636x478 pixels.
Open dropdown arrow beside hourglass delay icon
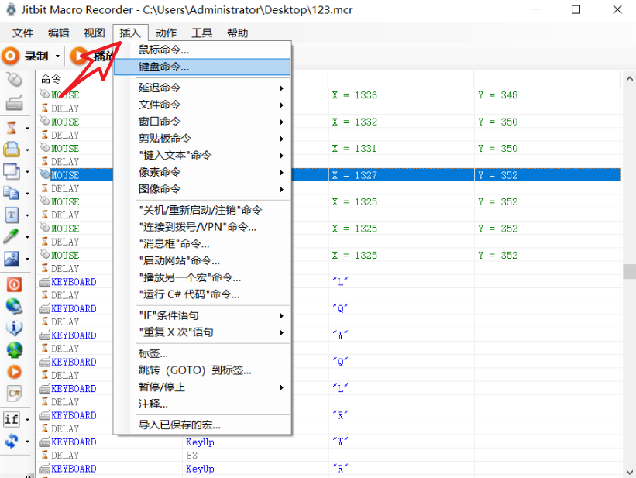tap(27, 129)
